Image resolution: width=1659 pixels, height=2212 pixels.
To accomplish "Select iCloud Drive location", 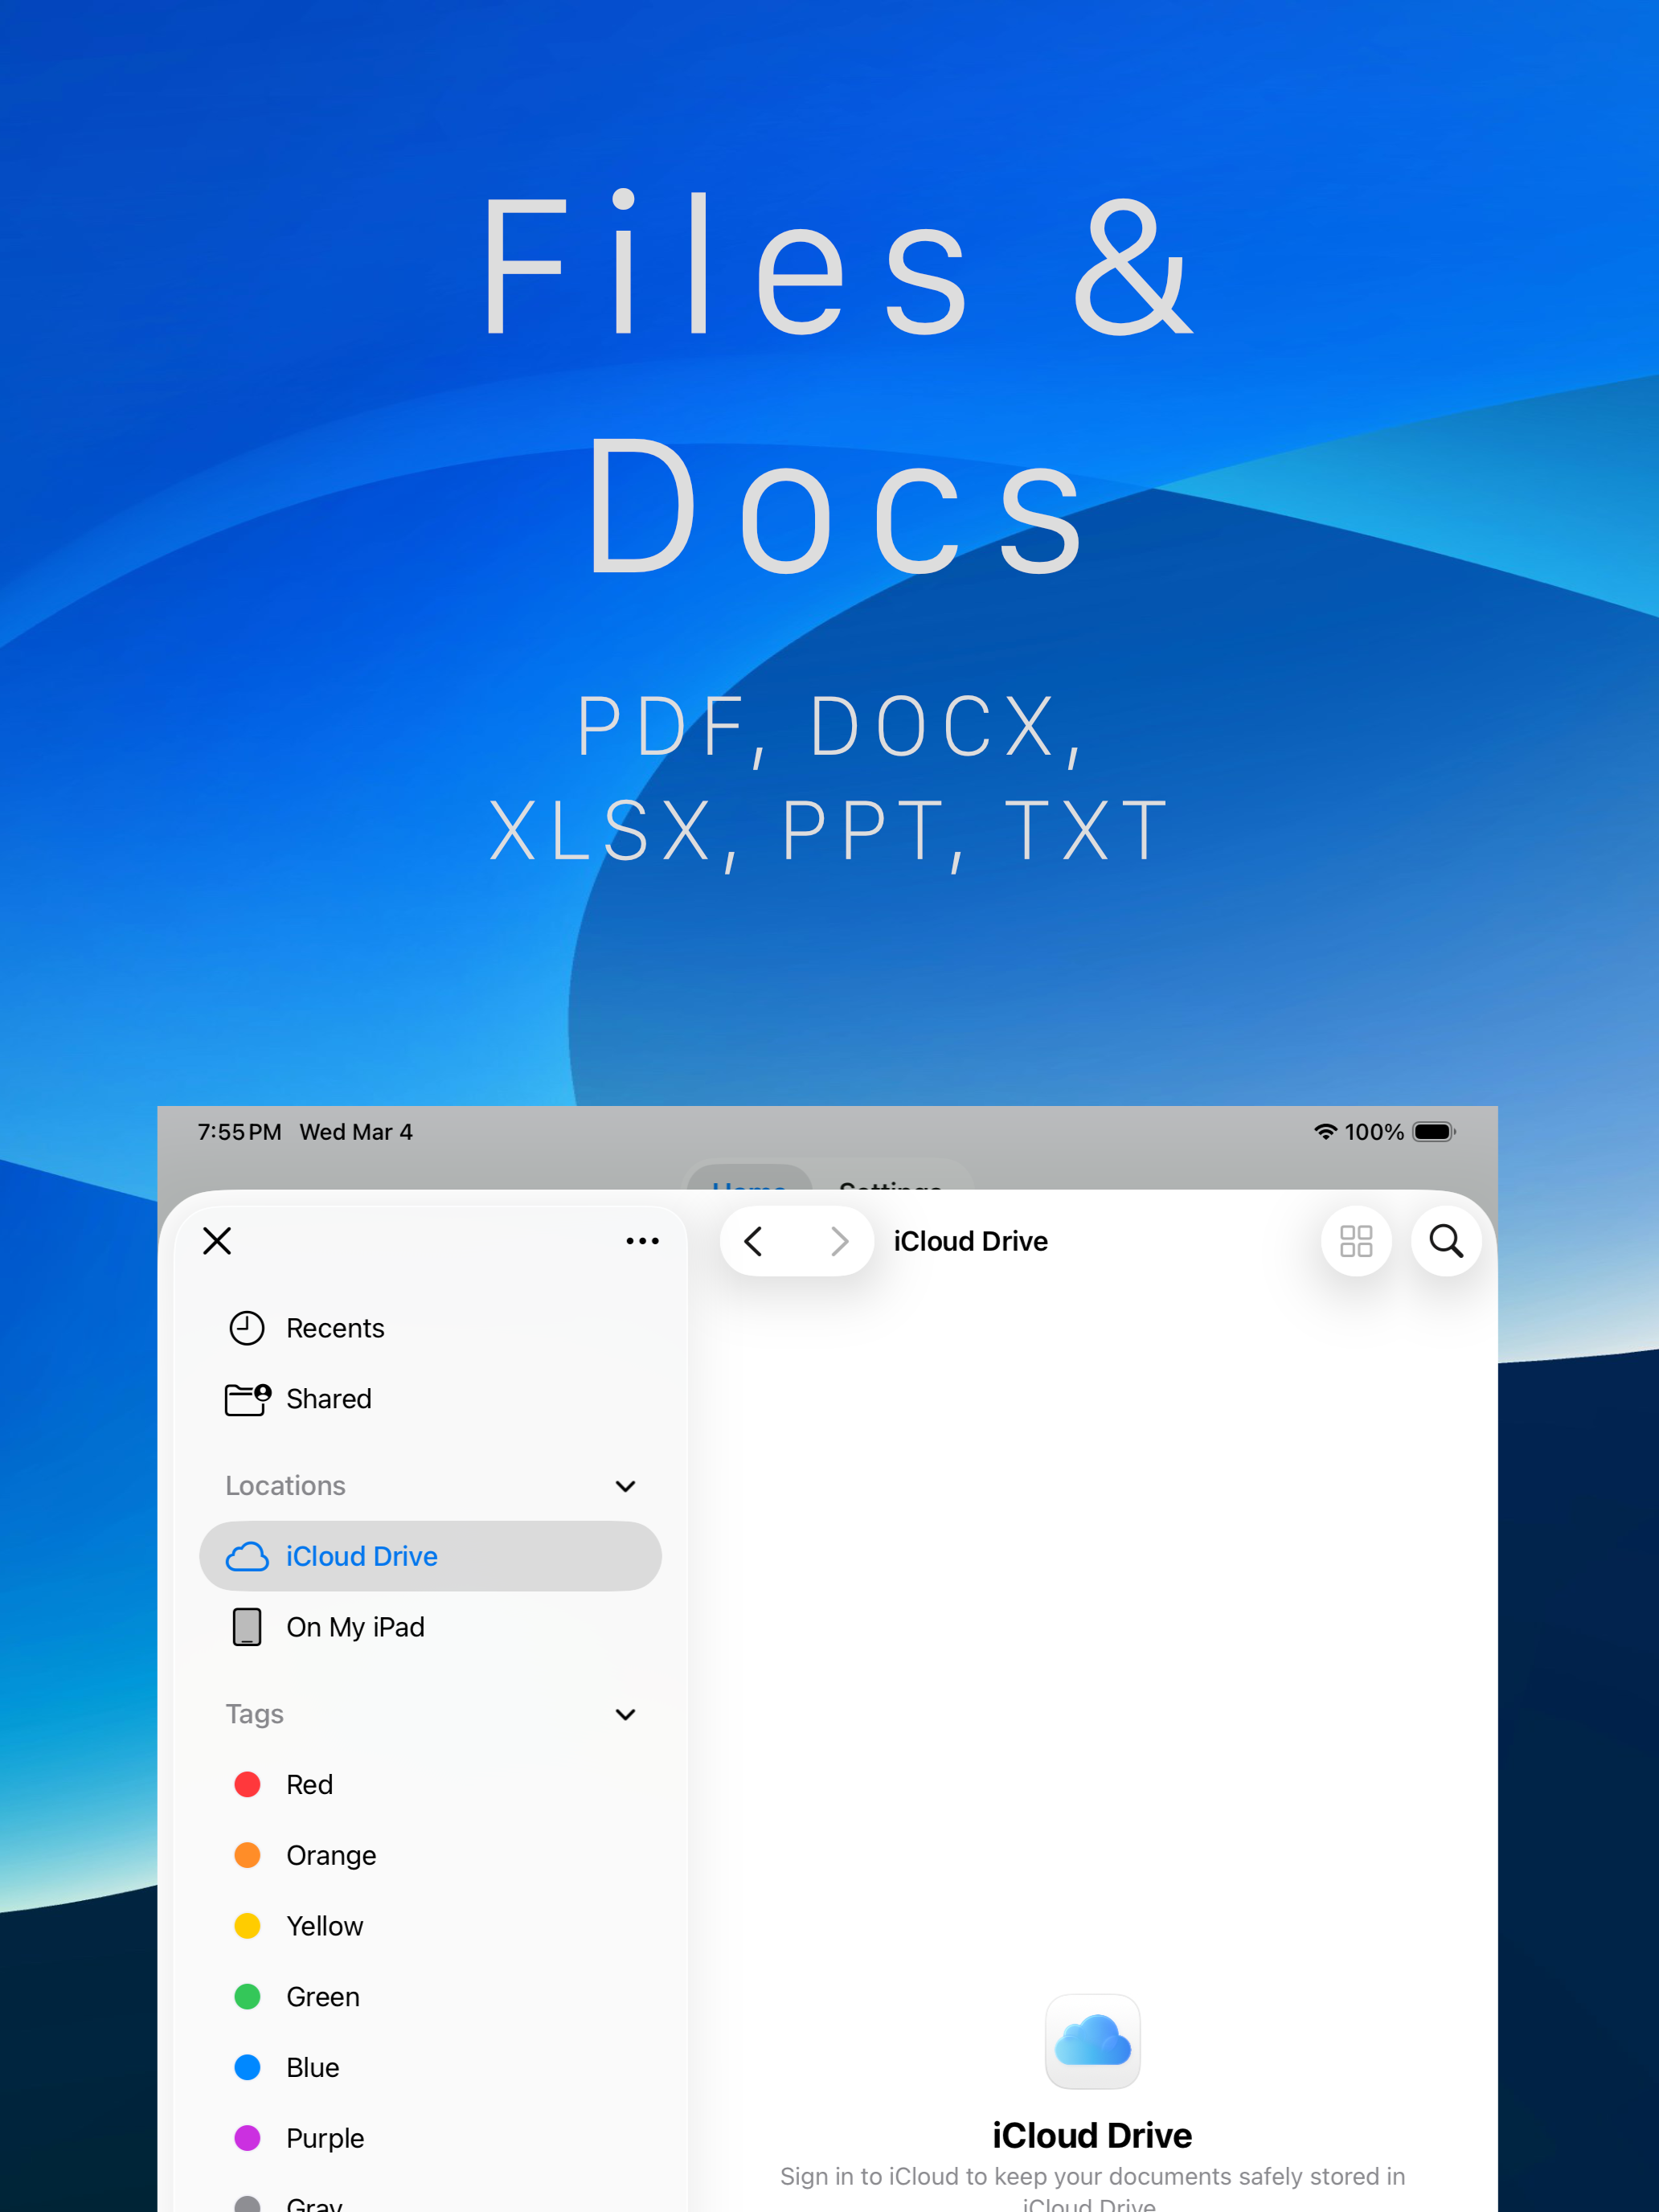I will pyautogui.click(x=430, y=1556).
